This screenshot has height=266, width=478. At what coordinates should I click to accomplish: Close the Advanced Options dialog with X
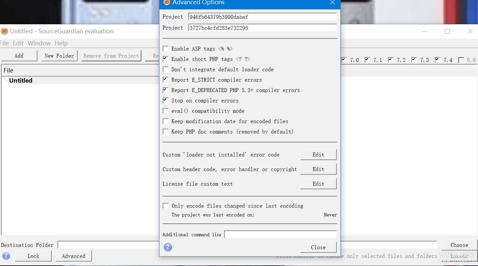coord(332,3)
